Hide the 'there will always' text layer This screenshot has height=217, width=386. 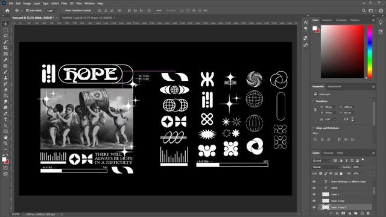314,181
